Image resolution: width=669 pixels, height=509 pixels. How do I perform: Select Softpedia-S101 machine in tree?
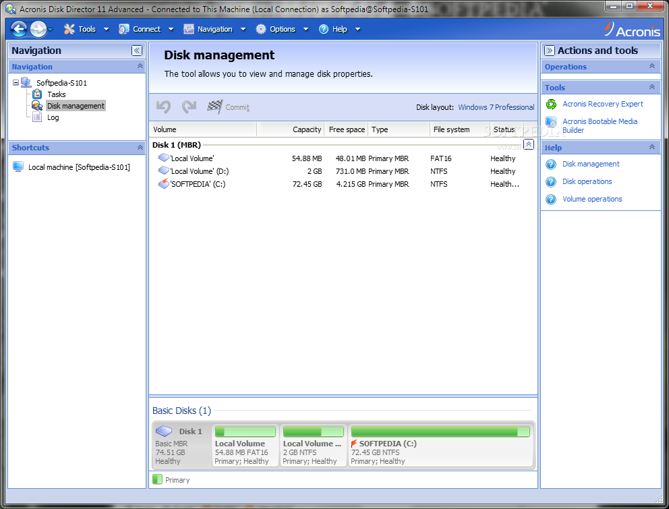(x=61, y=83)
